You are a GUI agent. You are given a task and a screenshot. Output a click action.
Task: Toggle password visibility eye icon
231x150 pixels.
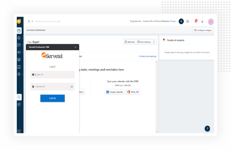click(72, 87)
